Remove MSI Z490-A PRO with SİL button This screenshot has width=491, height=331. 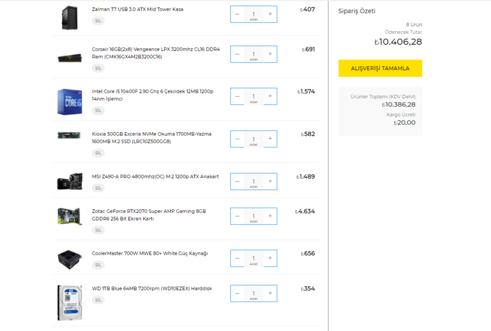pos(98,188)
